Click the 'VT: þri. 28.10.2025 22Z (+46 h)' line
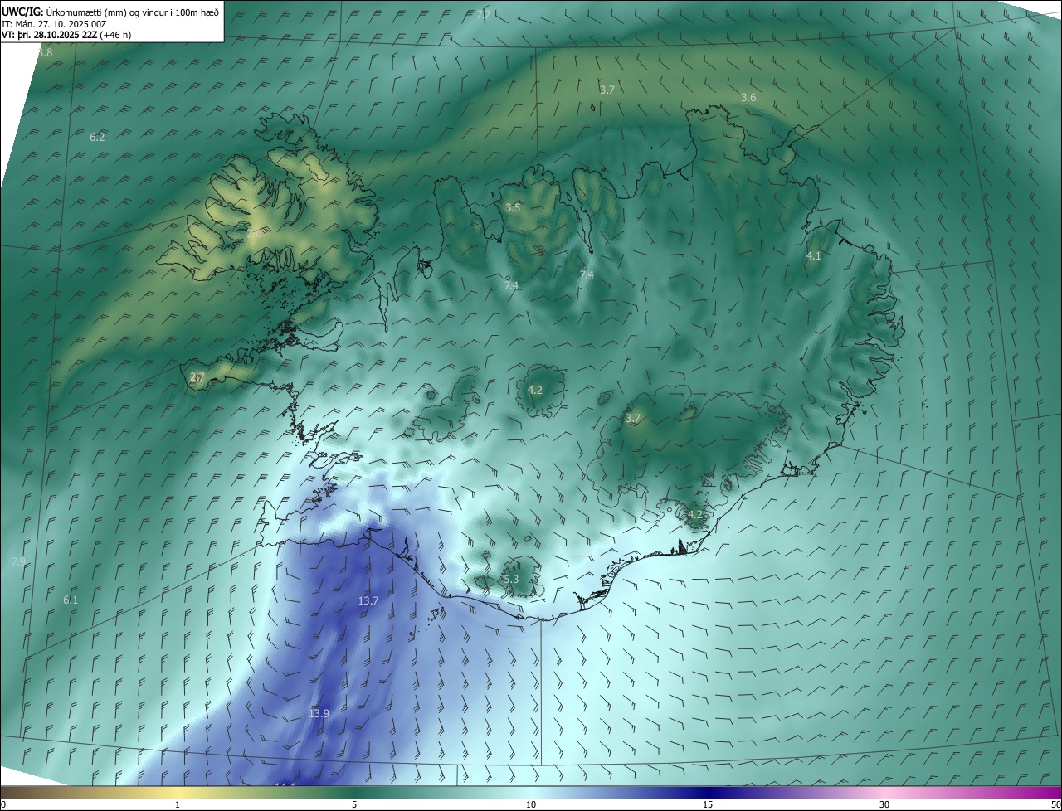 (x=66, y=35)
